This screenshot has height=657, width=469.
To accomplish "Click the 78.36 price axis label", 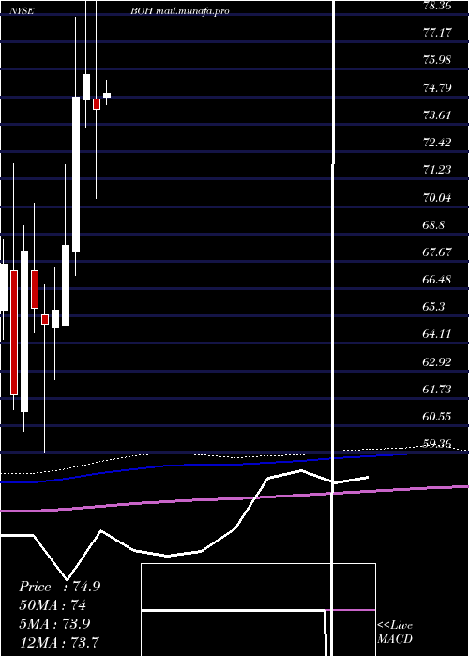I will pyautogui.click(x=437, y=6).
